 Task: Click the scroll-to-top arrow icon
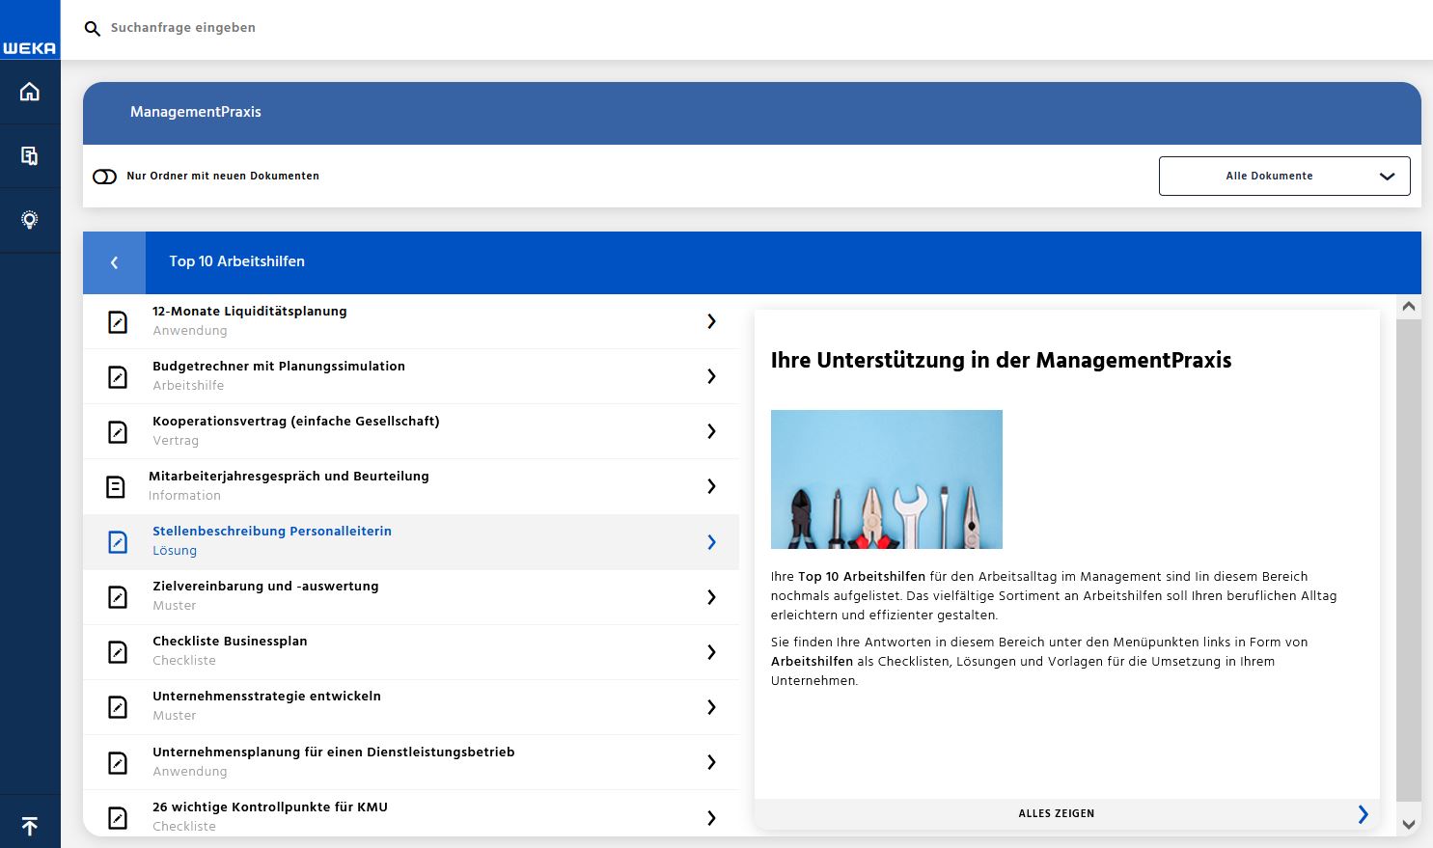coord(30,826)
